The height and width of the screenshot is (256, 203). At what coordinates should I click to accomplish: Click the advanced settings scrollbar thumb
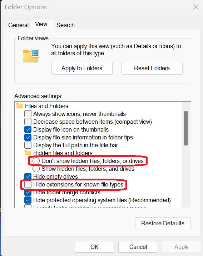[186, 128]
